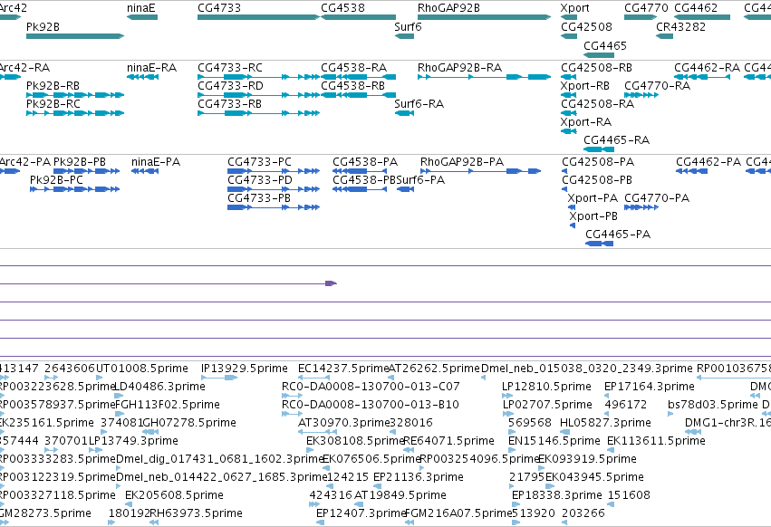771x527 pixels.
Task: Click the ninaE-RA transcript glyph
Action: (142, 77)
